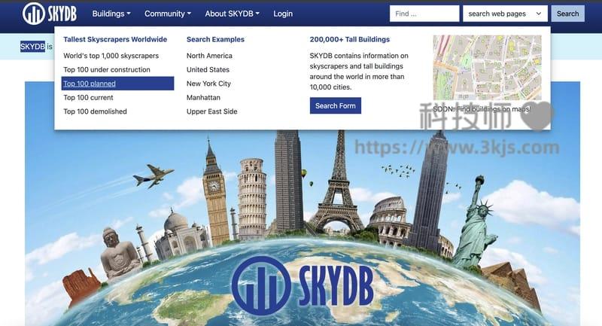Select the Manhattan search example
The image size is (602, 326).
(x=203, y=98)
